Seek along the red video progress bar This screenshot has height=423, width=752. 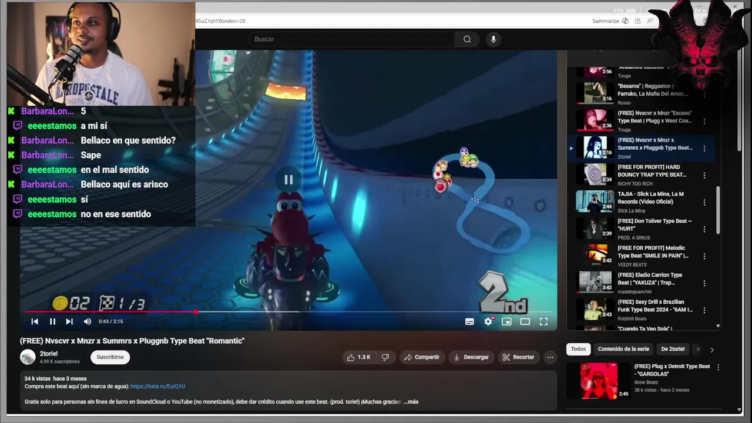(x=288, y=312)
